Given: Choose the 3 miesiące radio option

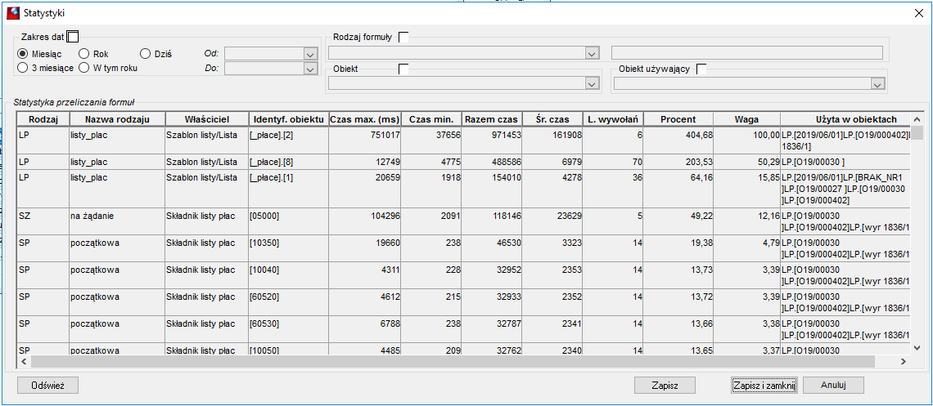Looking at the screenshot, I should pos(46,68).
